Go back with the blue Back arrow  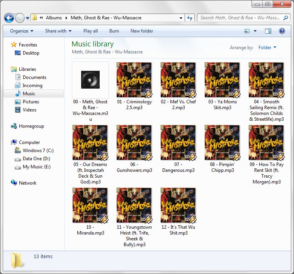coord(9,18)
